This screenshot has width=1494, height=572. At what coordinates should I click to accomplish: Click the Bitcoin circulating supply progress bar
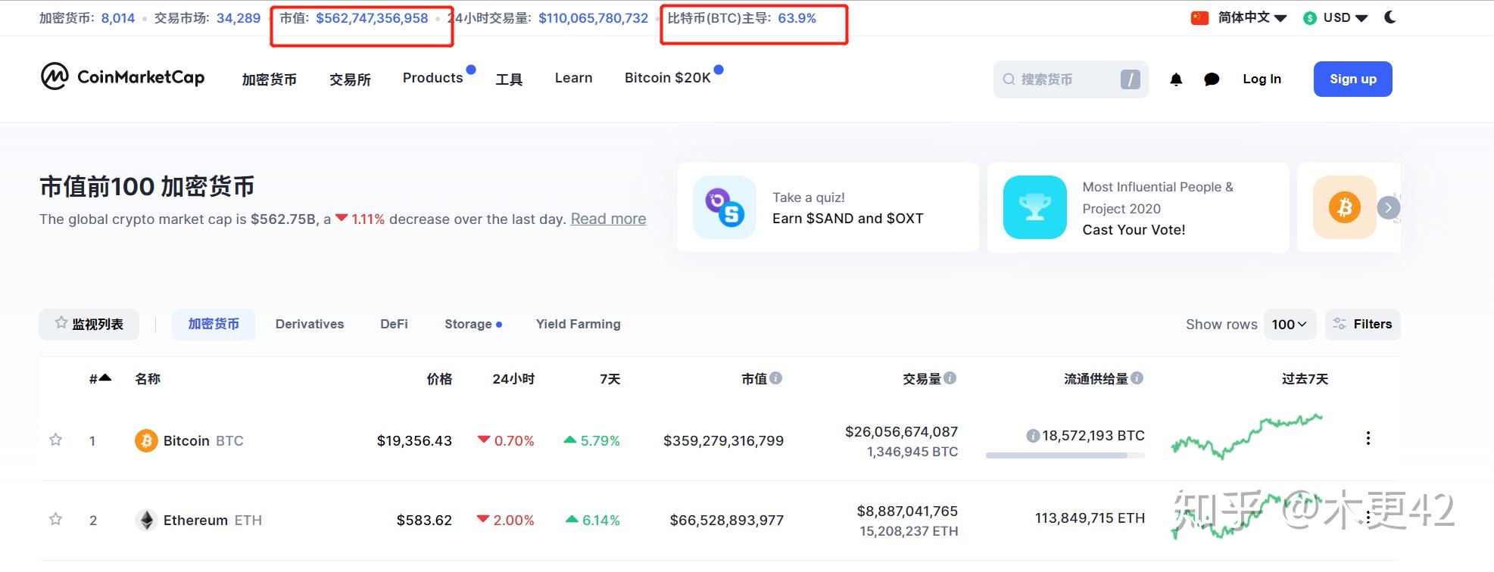coord(1065,455)
